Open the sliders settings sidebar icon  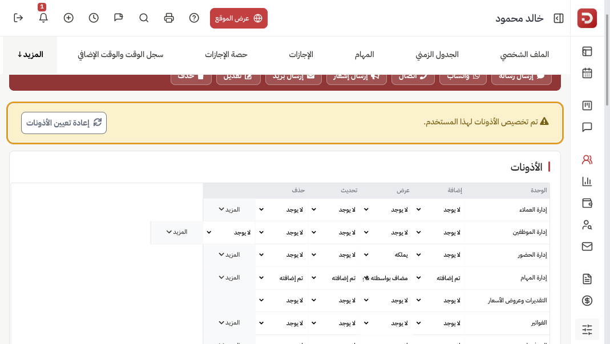pos(587,330)
